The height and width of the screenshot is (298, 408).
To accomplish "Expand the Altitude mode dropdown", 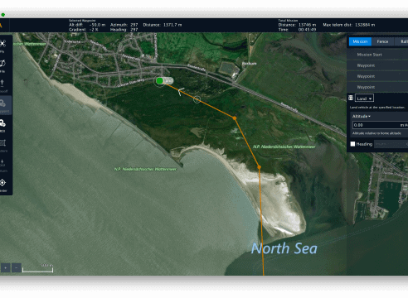I will click(x=362, y=117).
